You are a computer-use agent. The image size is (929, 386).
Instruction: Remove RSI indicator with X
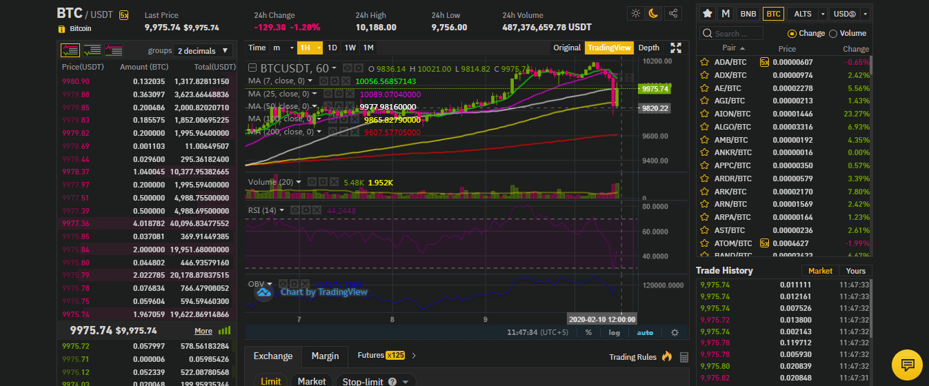pos(317,210)
